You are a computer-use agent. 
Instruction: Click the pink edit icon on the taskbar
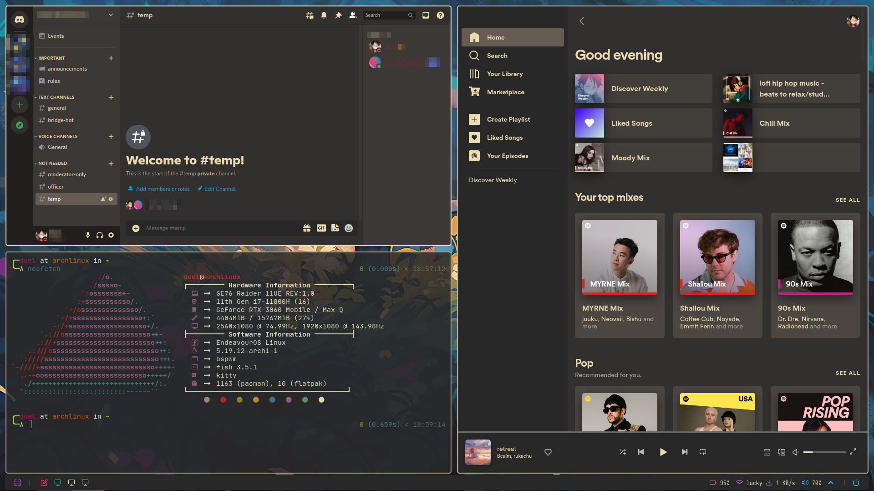(44, 482)
